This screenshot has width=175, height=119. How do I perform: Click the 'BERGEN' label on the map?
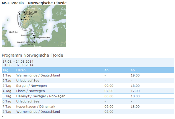26,19
